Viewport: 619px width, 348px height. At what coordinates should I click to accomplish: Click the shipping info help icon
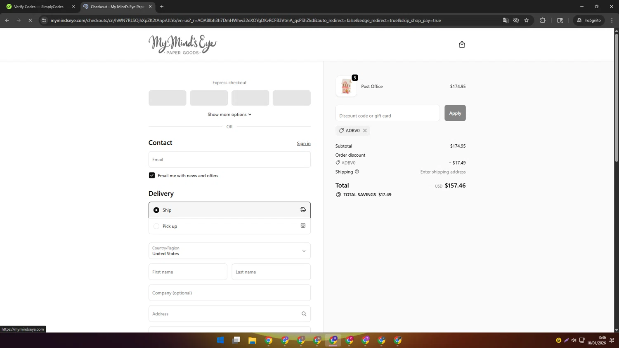click(357, 172)
